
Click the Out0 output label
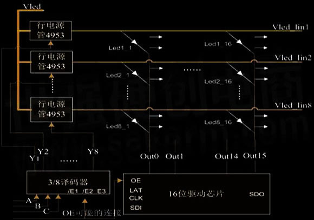coord(149,156)
